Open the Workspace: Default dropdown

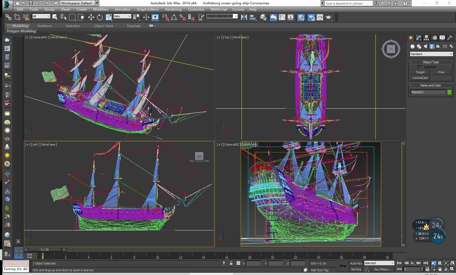click(77, 3)
